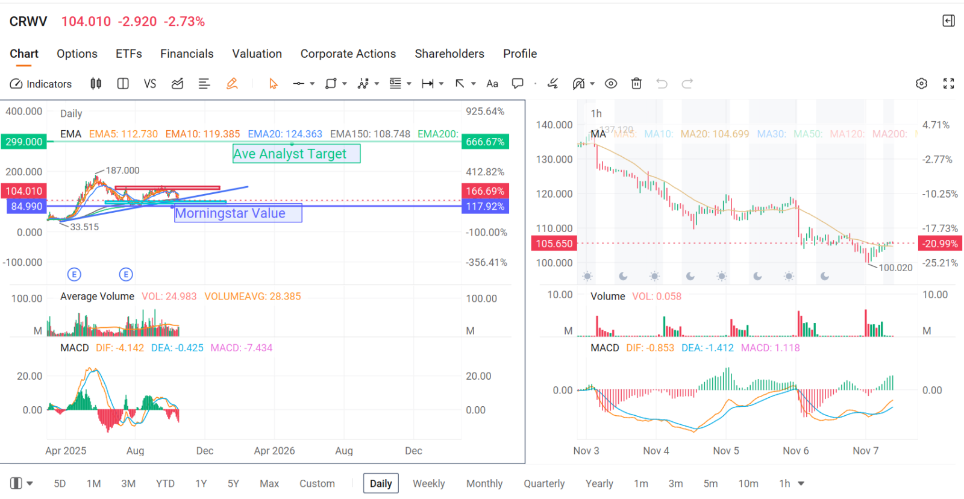The image size is (964, 499).
Task: Toggle drawings visibility eye icon
Action: pyautogui.click(x=611, y=84)
